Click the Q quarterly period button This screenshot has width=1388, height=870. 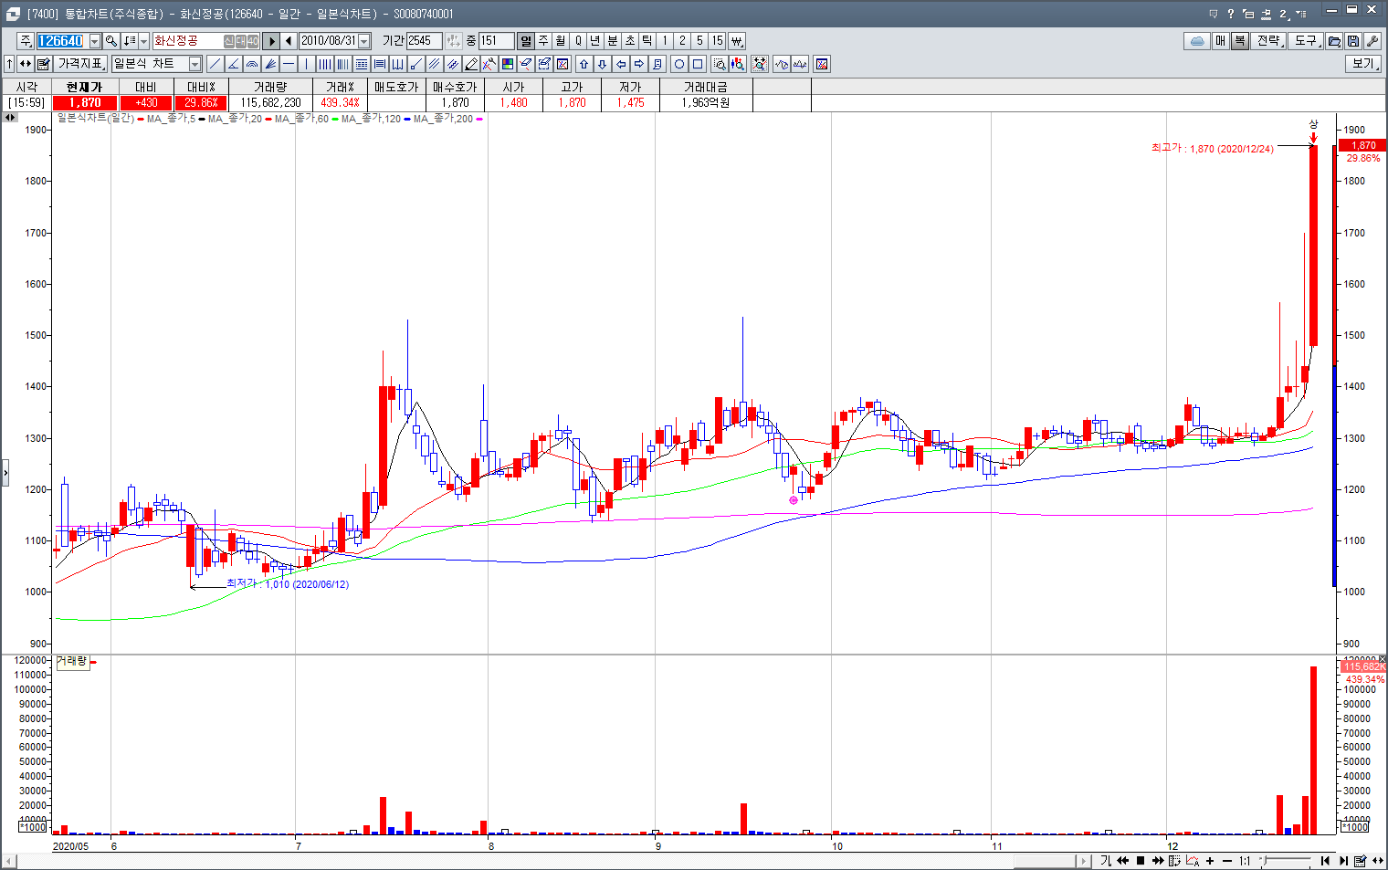click(x=578, y=41)
